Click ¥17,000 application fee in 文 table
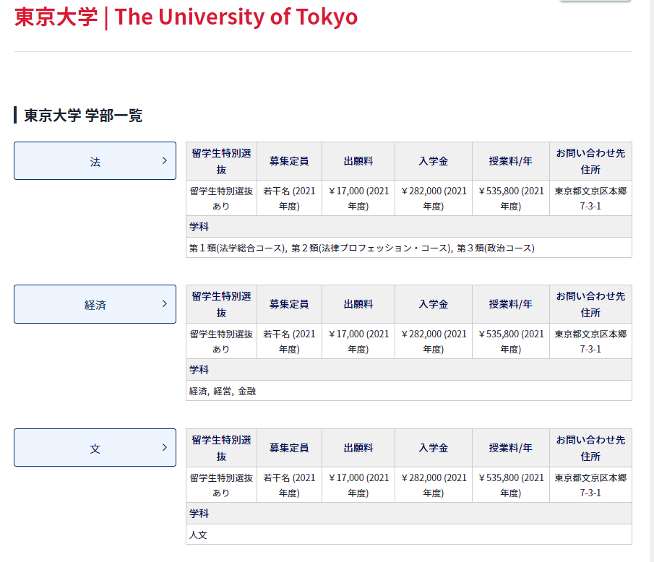The width and height of the screenshot is (654, 562). tap(358, 485)
